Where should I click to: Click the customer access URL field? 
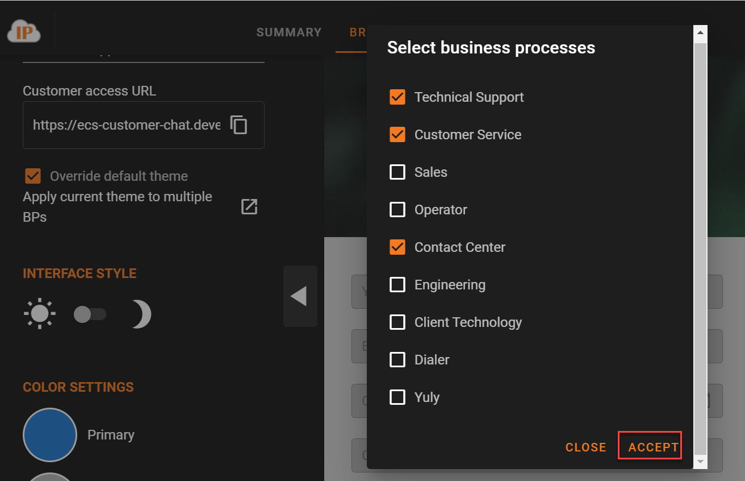click(126, 125)
